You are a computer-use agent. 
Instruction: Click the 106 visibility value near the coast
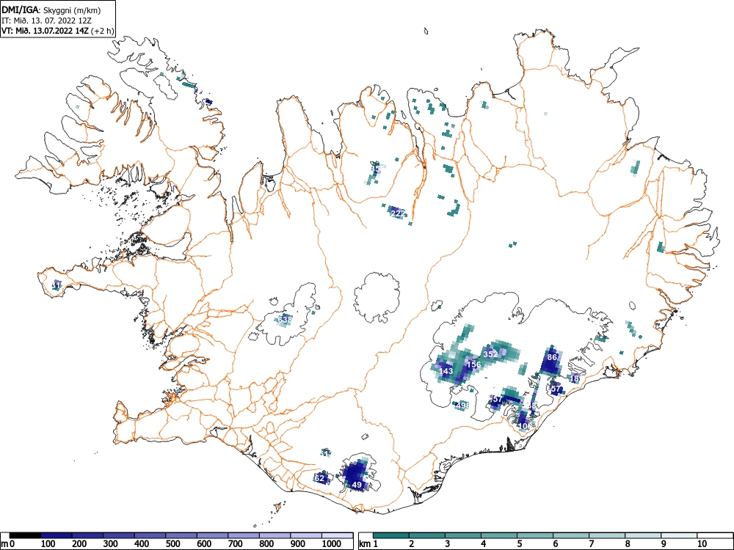[526, 426]
